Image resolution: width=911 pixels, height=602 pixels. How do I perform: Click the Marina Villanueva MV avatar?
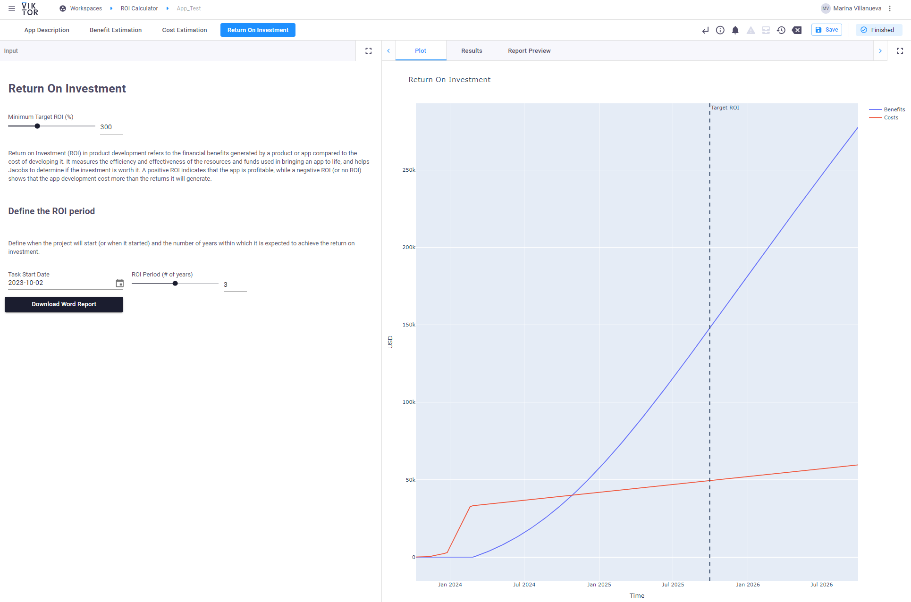(826, 8)
